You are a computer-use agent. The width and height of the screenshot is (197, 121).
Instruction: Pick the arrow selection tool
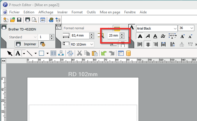click(x=10, y=53)
